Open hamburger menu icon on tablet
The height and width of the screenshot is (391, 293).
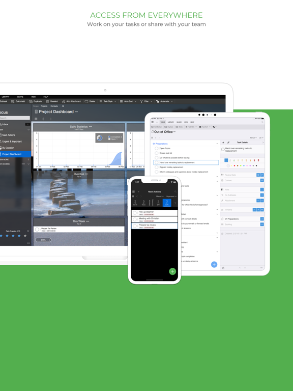pyautogui.click(x=153, y=122)
